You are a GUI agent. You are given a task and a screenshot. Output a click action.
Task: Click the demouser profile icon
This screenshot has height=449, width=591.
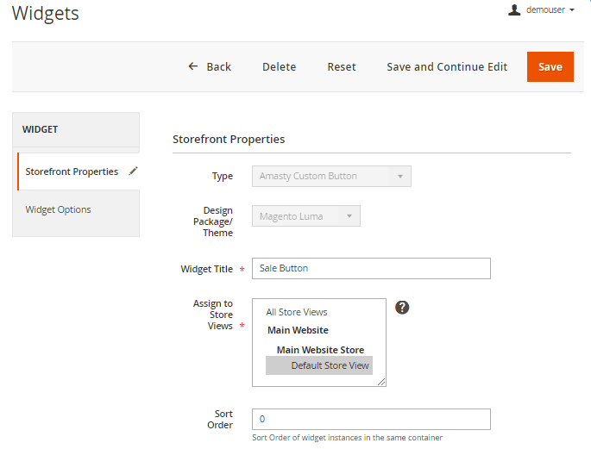tap(514, 10)
